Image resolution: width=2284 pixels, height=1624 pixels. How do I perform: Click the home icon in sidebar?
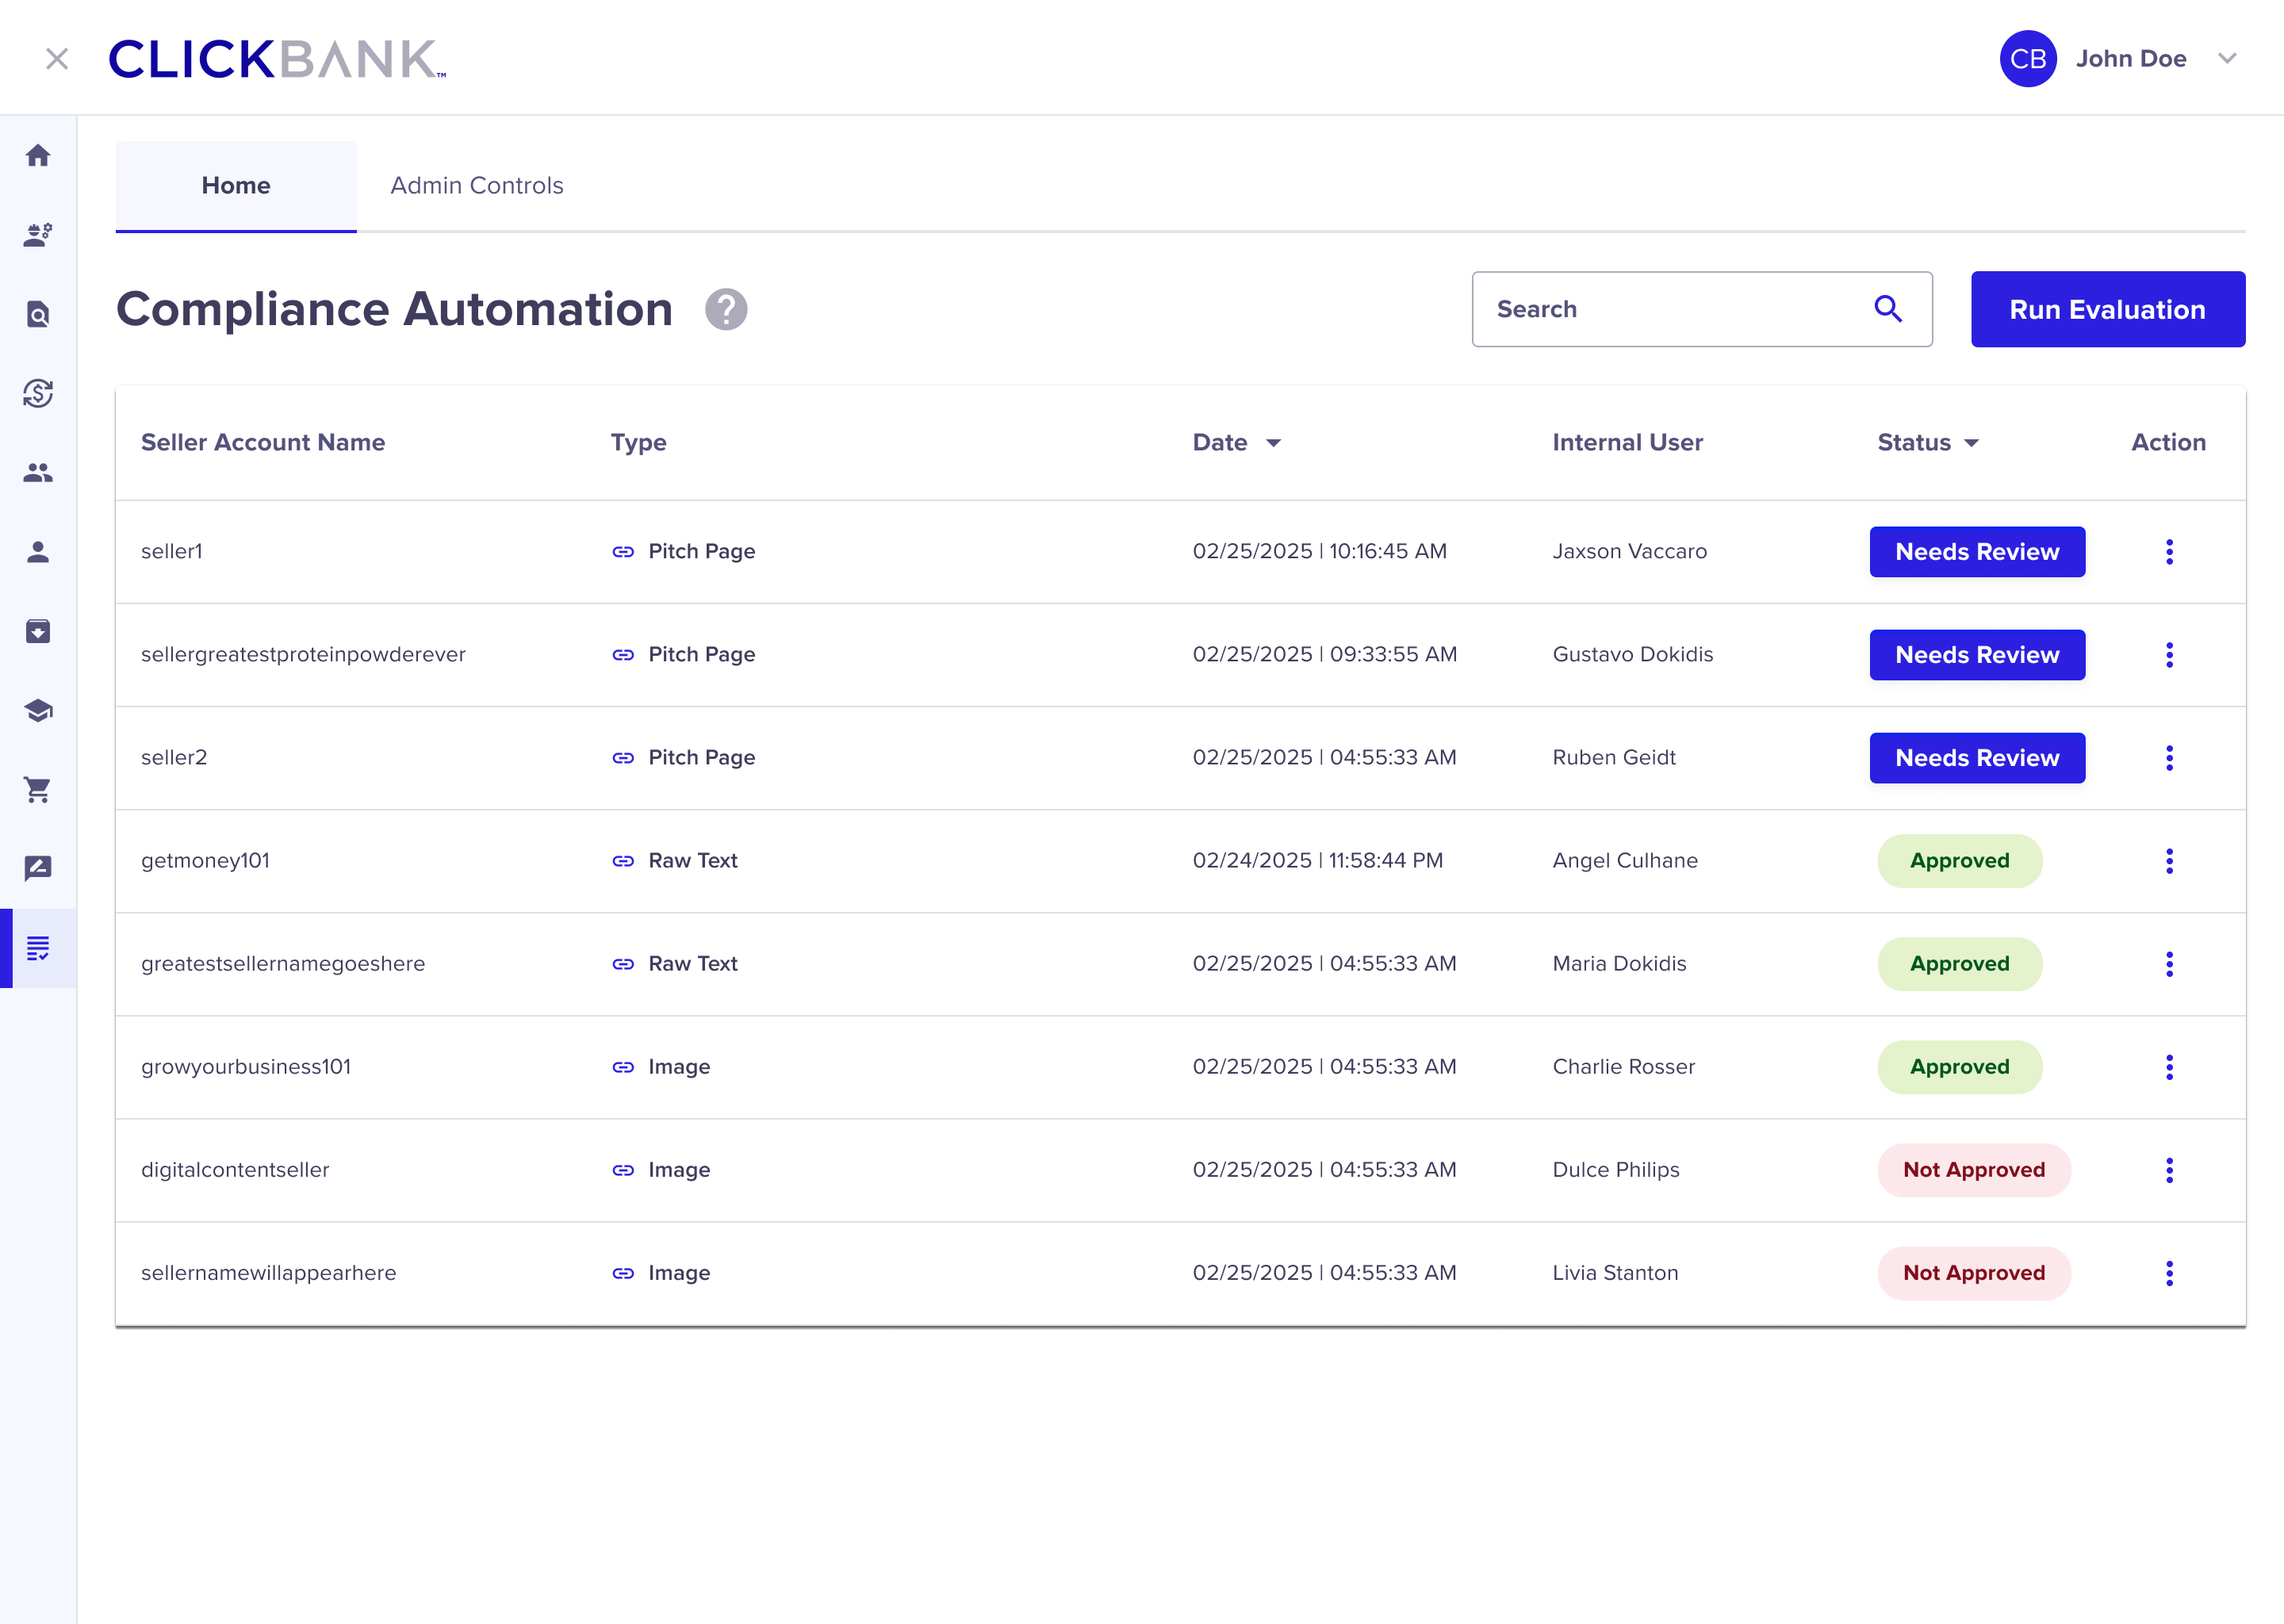(x=38, y=155)
